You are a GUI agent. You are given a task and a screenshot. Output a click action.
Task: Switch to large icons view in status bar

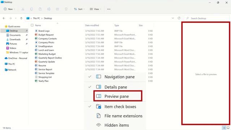point(228,127)
